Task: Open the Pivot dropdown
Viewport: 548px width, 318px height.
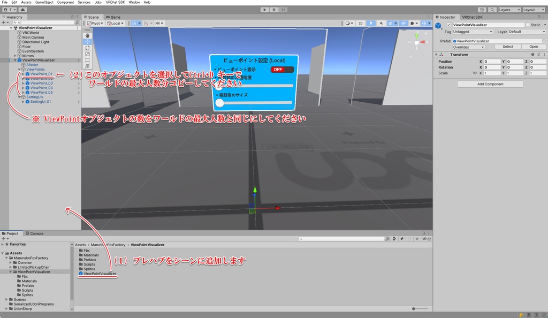Action: tap(95, 24)
